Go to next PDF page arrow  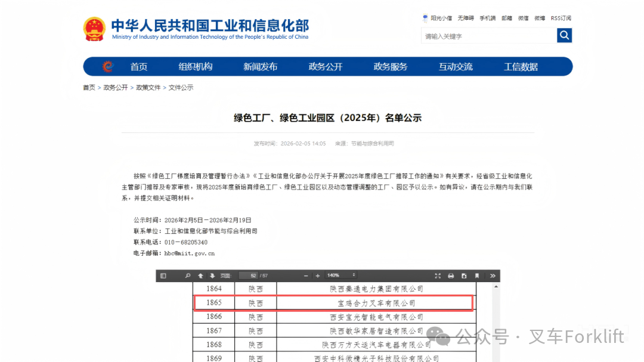click(x=212, y=276)
